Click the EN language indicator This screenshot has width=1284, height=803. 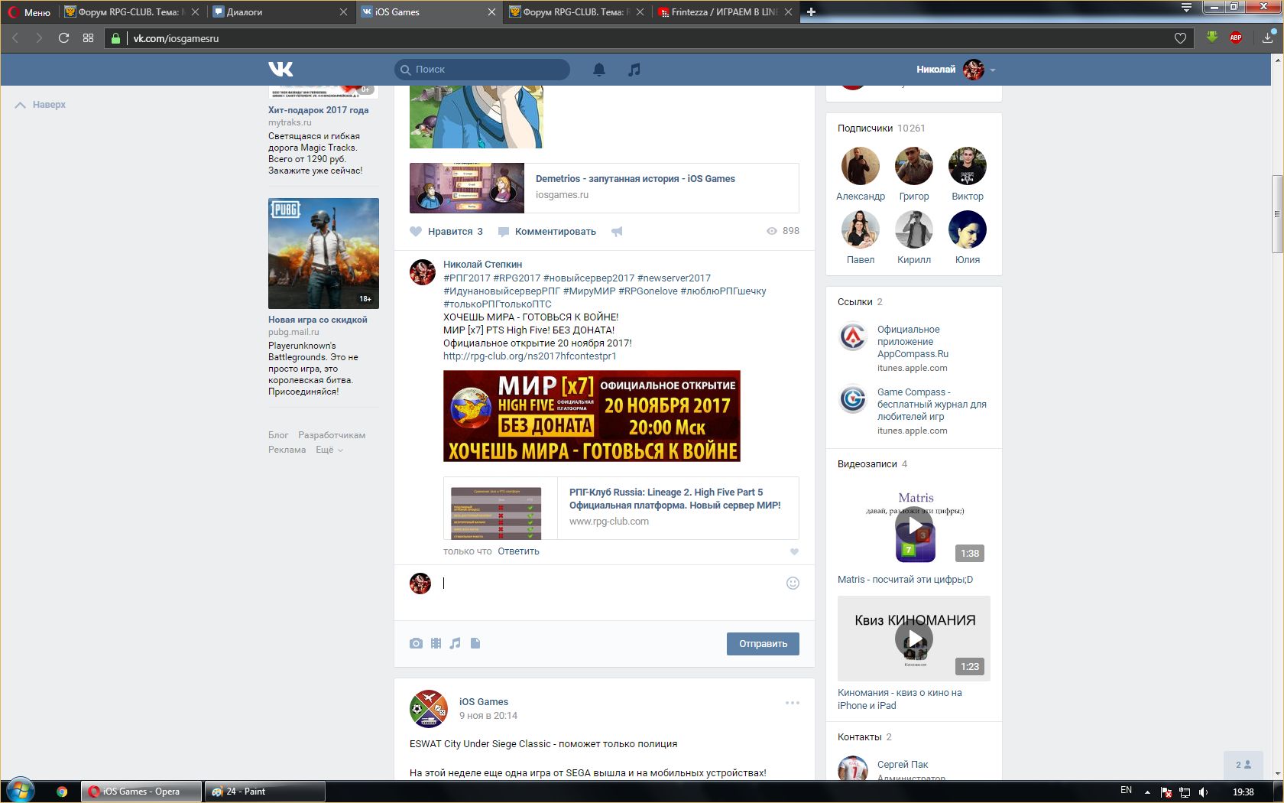point(1126,791)
